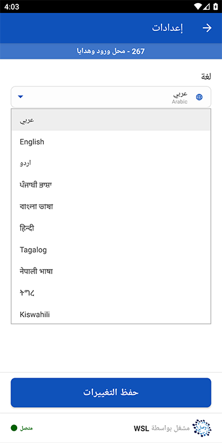Select عربي from the language list
The width and height of the screenshot is (222, 443).
pyautogui.click(x=111, y=120)
